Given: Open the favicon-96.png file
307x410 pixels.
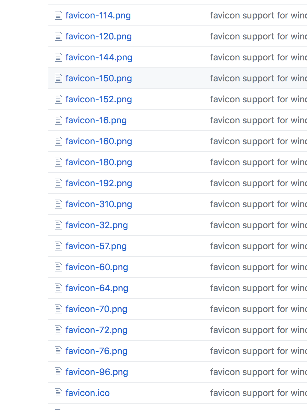Looking at the screenshot, I should click(x=97, y=372).
